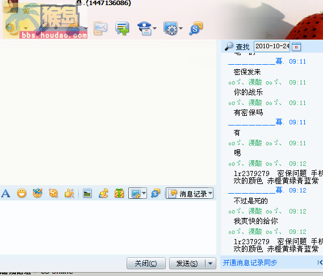Open the smiley emoticon picker
Image resolution: width=323 pixels, height=276 pixels.
click(22, 194)
